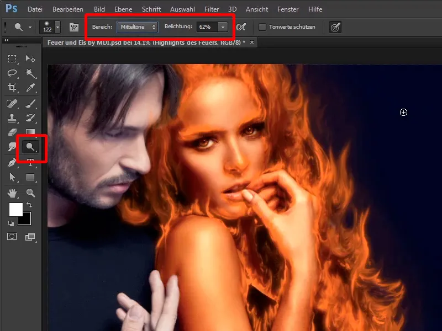This screenshot has height=331, width=442.
Task: Select the Smudge tool in toolbox
Action: tap(12, 147)
